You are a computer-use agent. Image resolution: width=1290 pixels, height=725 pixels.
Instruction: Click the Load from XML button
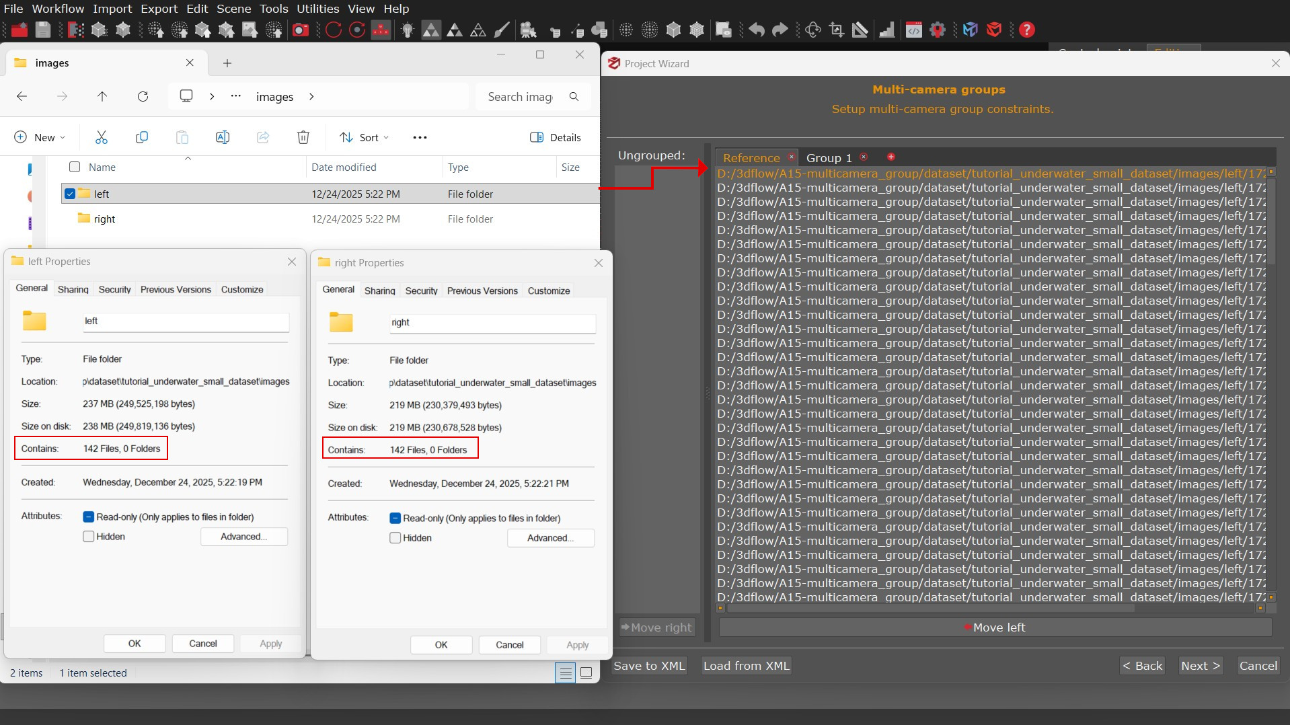click(746, 666)
